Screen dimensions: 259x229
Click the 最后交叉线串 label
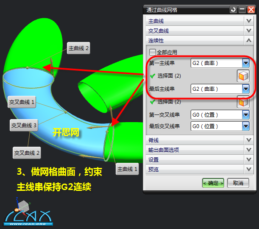(x=164, y=126)
